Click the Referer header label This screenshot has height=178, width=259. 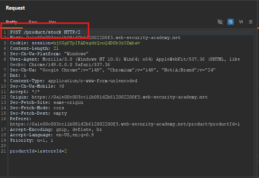click(x=20, y=119)
